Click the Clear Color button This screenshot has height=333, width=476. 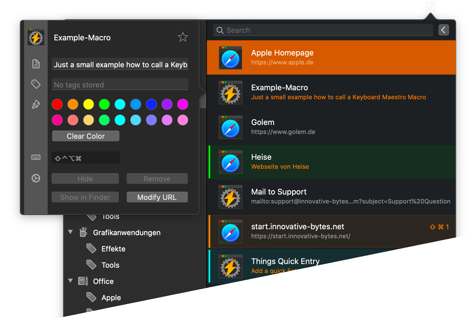[x=86, y=136]
